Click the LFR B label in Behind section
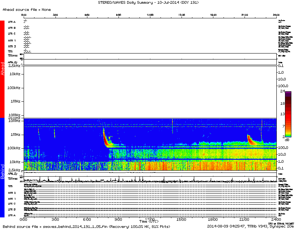297x229 pixels. click(12, 210)
